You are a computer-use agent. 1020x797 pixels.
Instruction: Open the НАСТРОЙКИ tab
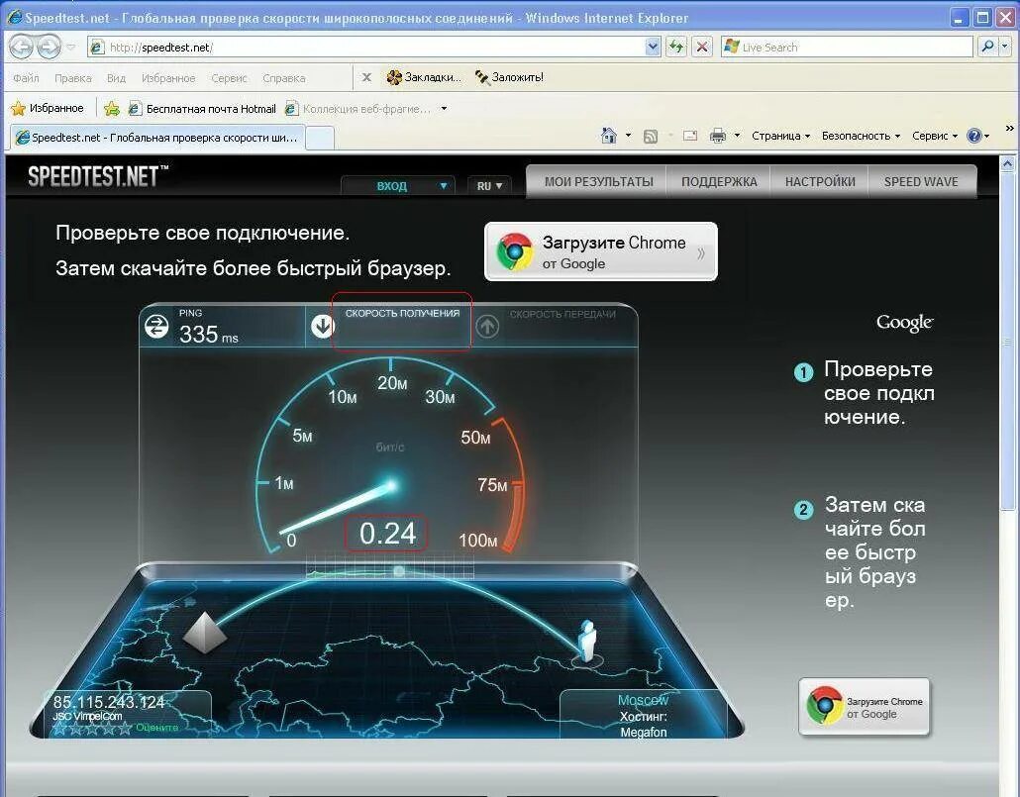point(820,181)
